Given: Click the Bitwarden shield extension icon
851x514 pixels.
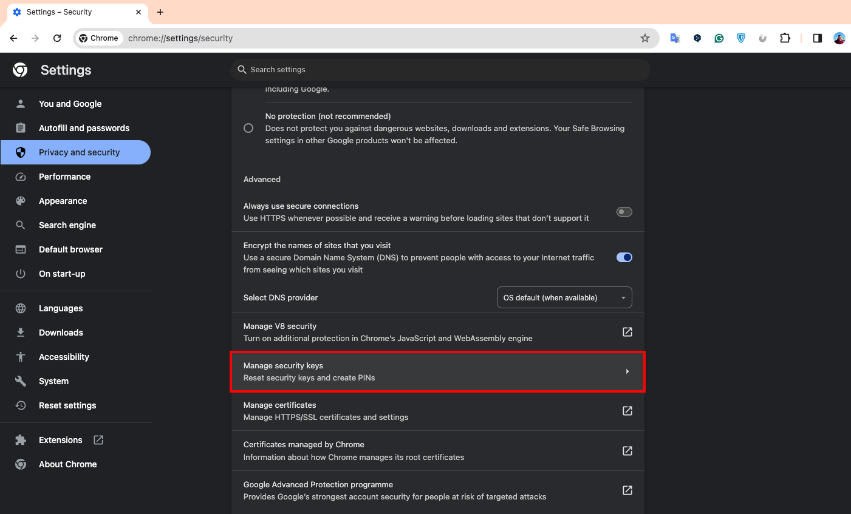Looking at the screenshot, I should (x=741, y=38).
